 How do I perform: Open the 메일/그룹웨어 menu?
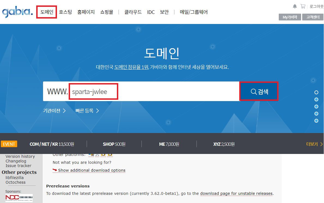click(194, 12)
